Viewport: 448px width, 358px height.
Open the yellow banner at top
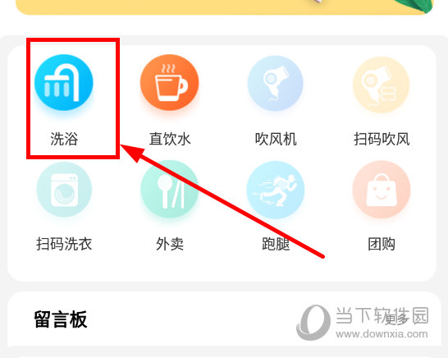tap(225, 7)
